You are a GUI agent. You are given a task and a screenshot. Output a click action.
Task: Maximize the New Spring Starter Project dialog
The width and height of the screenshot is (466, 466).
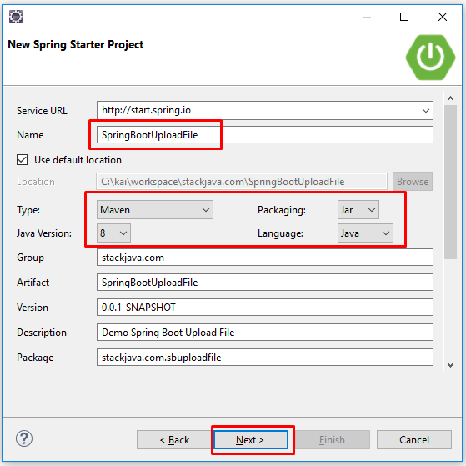[404, 17]
